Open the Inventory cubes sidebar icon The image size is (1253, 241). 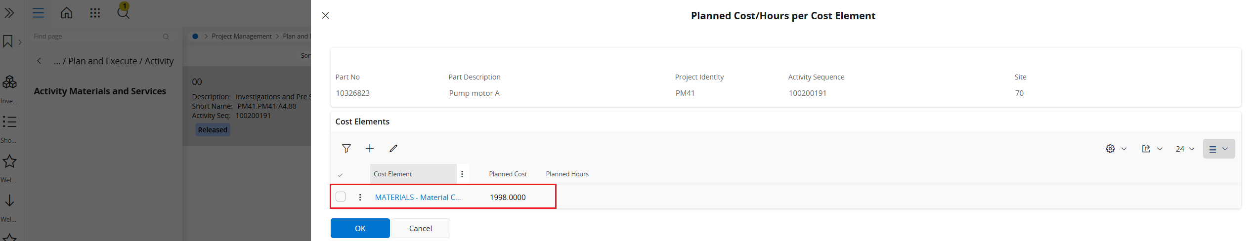(x=9, y=82)
